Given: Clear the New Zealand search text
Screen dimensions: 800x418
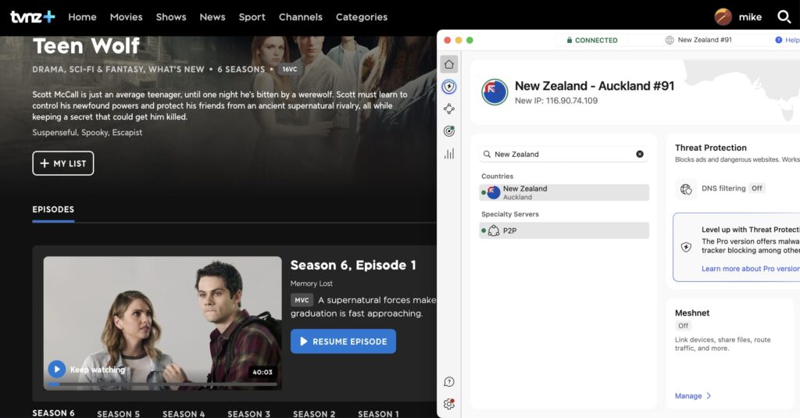Looking at the screenshot, I should (639, 154).
